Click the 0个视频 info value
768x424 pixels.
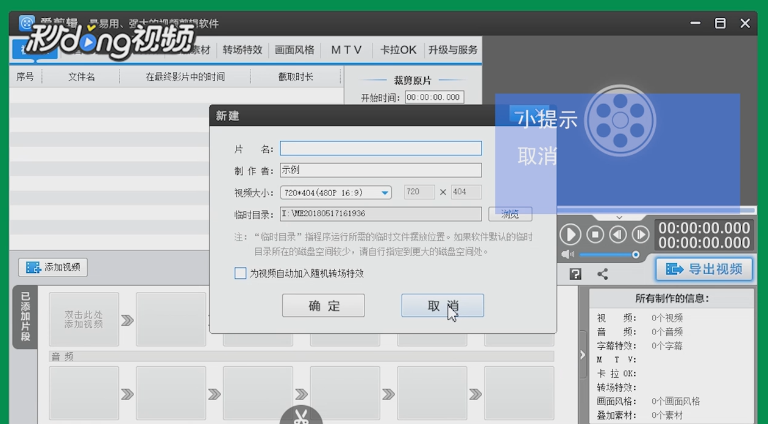667,318
